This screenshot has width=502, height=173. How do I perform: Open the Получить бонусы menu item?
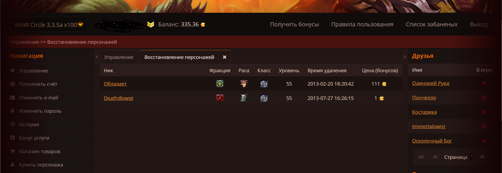click(x=294, y=24)
